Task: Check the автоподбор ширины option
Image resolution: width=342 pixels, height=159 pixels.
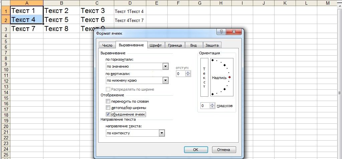Action: [x=108, y=108]
